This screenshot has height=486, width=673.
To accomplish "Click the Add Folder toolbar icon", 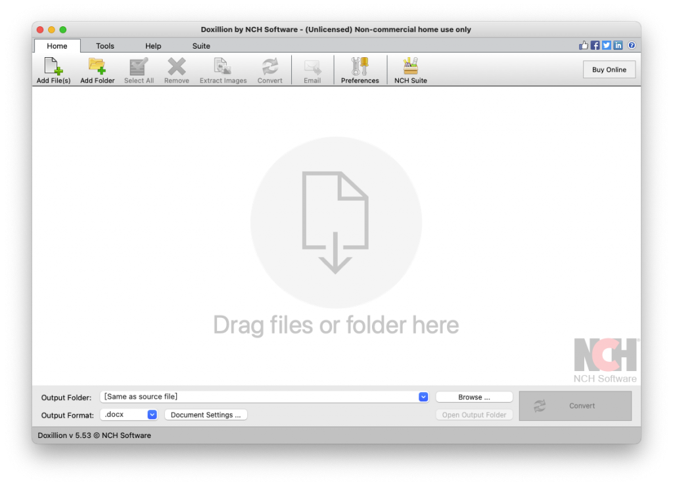I will click(x=97, y=70).
